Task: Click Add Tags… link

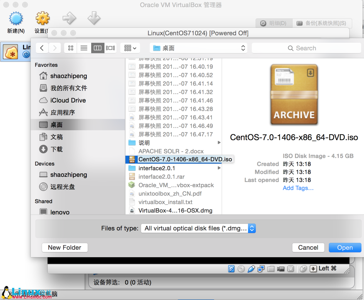Action: point(298,188)
